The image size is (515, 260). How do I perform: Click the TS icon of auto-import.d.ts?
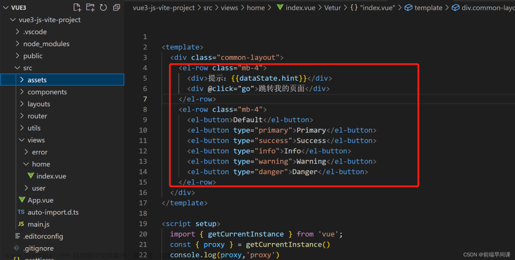[x=21, y=212]
